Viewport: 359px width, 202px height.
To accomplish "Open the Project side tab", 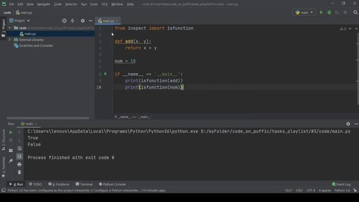I will point(3,28).
